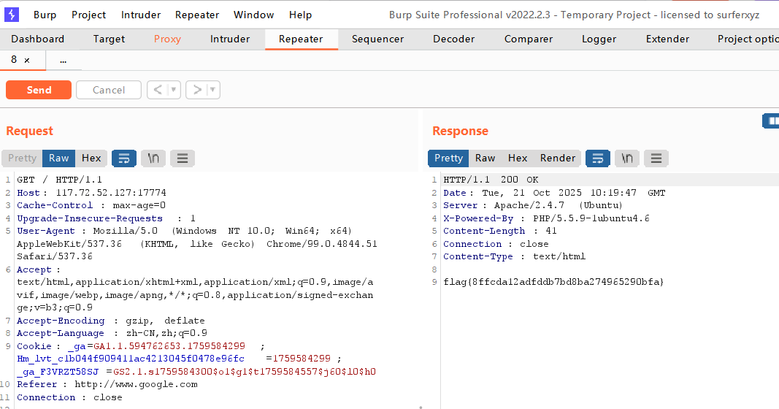Switch to the Proxy tab
The width and height of the screenshot is (779, 409).
[x=167, y=39]
